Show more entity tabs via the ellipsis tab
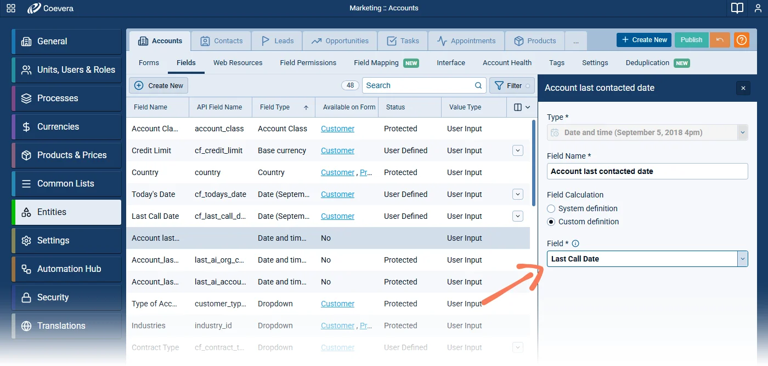The image size is (768, 366). click(x=575, y=41)
